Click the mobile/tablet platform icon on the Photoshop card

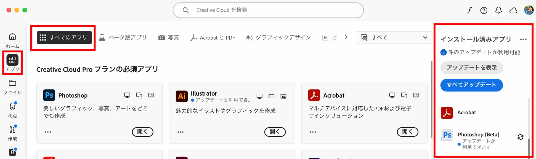(x=139, y=95)
